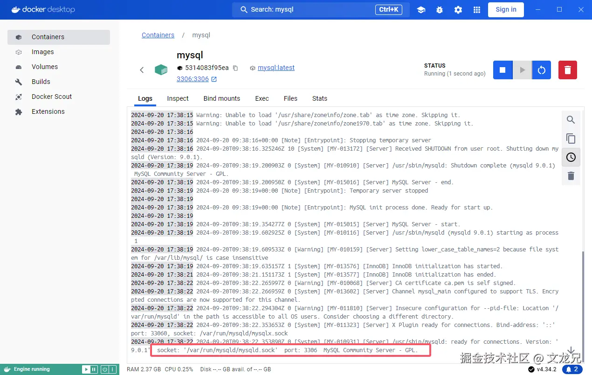Click the Engine running whale status
This screenshot has height=375, width=592.
point(28,369)
